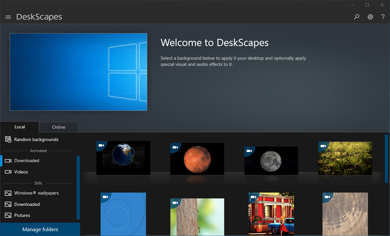This screenshot has width=390, height=236.
Task: Click the sidebar scrollbar thumb
Action: point(78,187)
